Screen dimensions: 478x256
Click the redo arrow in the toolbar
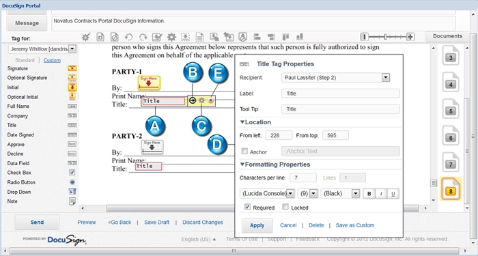(x=143, y=37)
